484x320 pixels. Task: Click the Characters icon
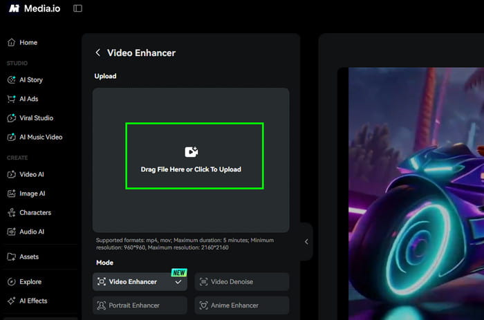(12, 213)
